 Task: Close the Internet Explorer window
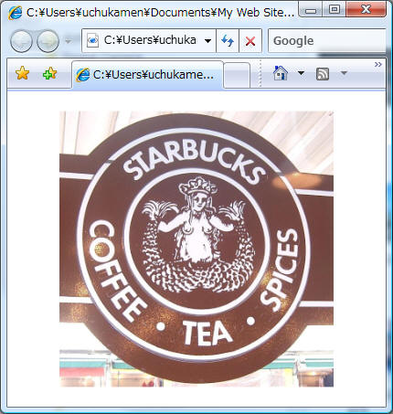[366, 10]
